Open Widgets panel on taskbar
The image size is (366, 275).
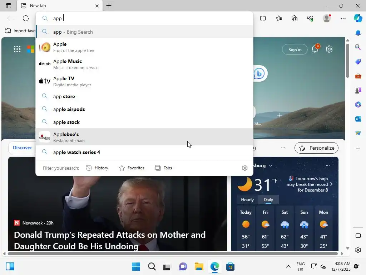pyautogui.click(x=10, y=266)
